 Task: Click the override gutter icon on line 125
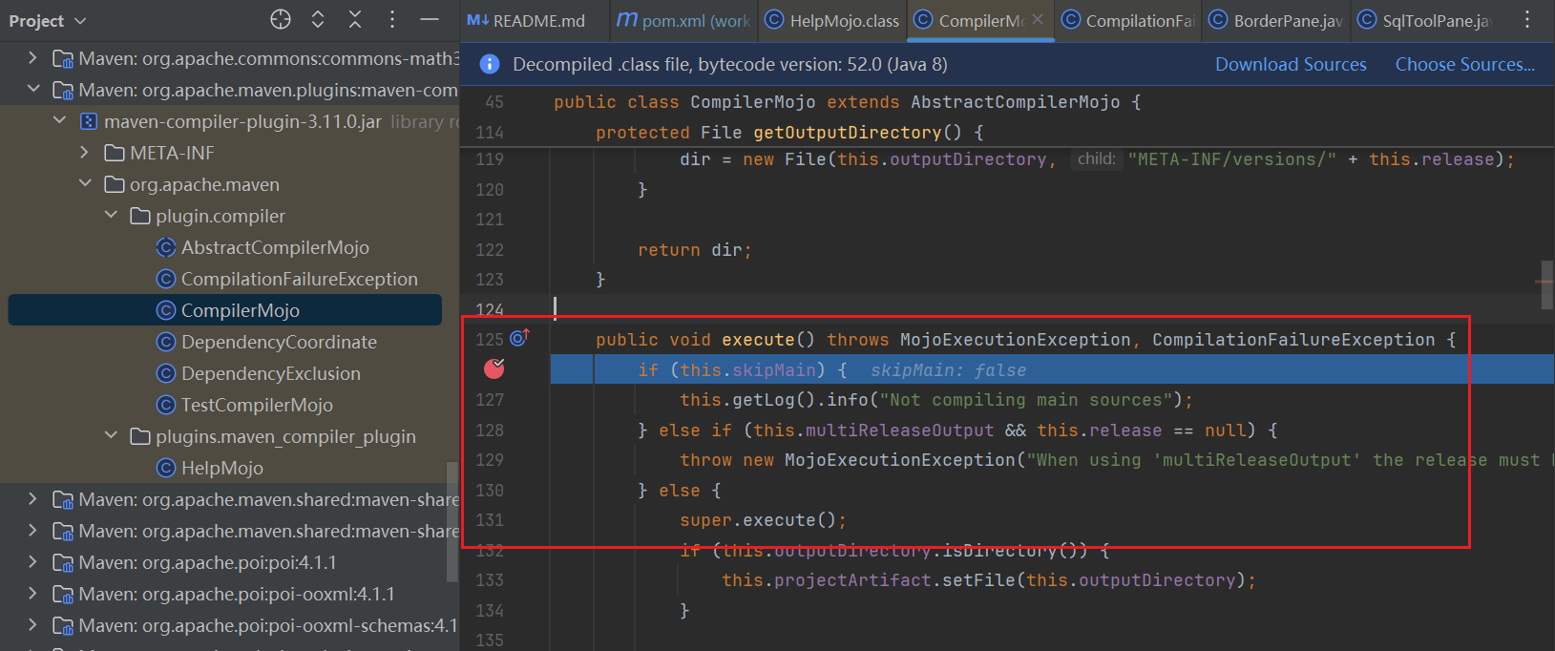(x=519, y=338)
